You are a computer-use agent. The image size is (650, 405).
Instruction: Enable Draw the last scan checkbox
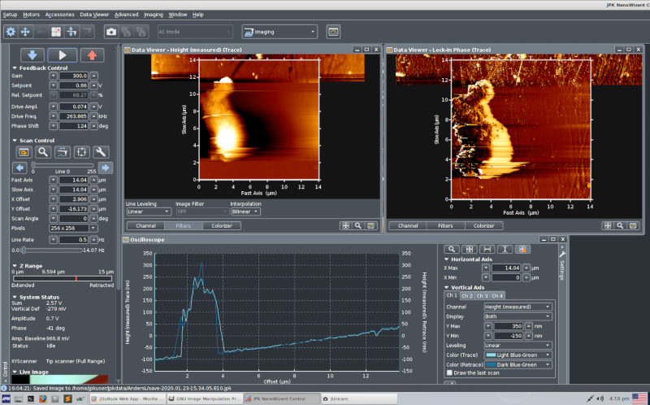(449, 372)
